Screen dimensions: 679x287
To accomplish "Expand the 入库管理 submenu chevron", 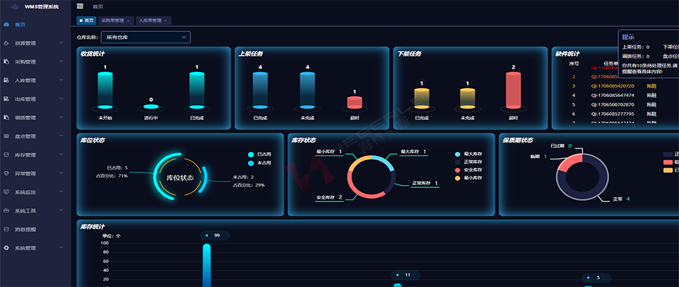I will click(61, 80).
